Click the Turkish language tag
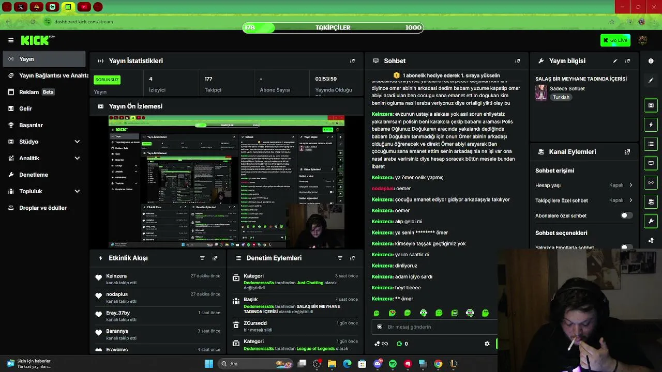Screen dimensions: 662x372 561,97
